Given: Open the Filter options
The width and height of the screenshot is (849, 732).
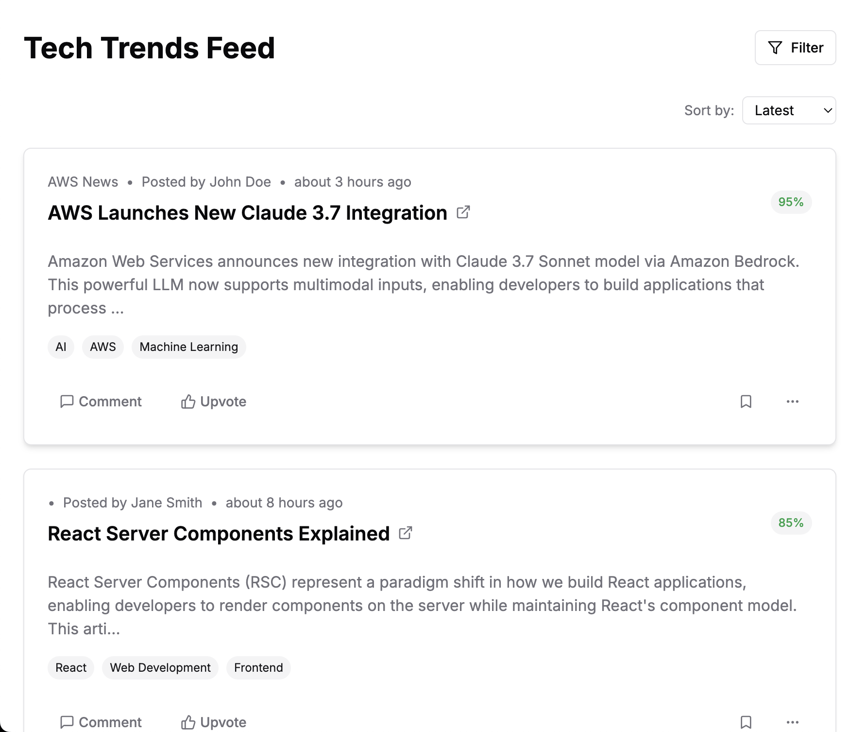Looking at the screenshot, I should tap(795, 48).
